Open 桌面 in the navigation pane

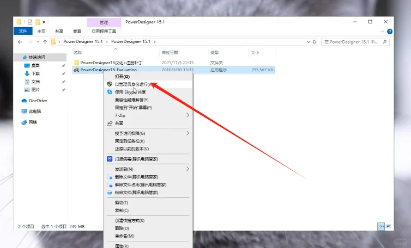tap(35, 65)
